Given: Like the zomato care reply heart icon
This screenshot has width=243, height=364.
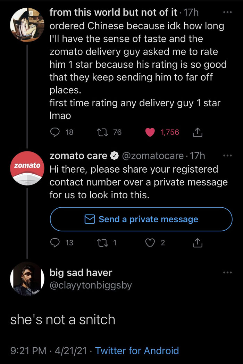Looking at the screenshot, I should click(150, 242).
